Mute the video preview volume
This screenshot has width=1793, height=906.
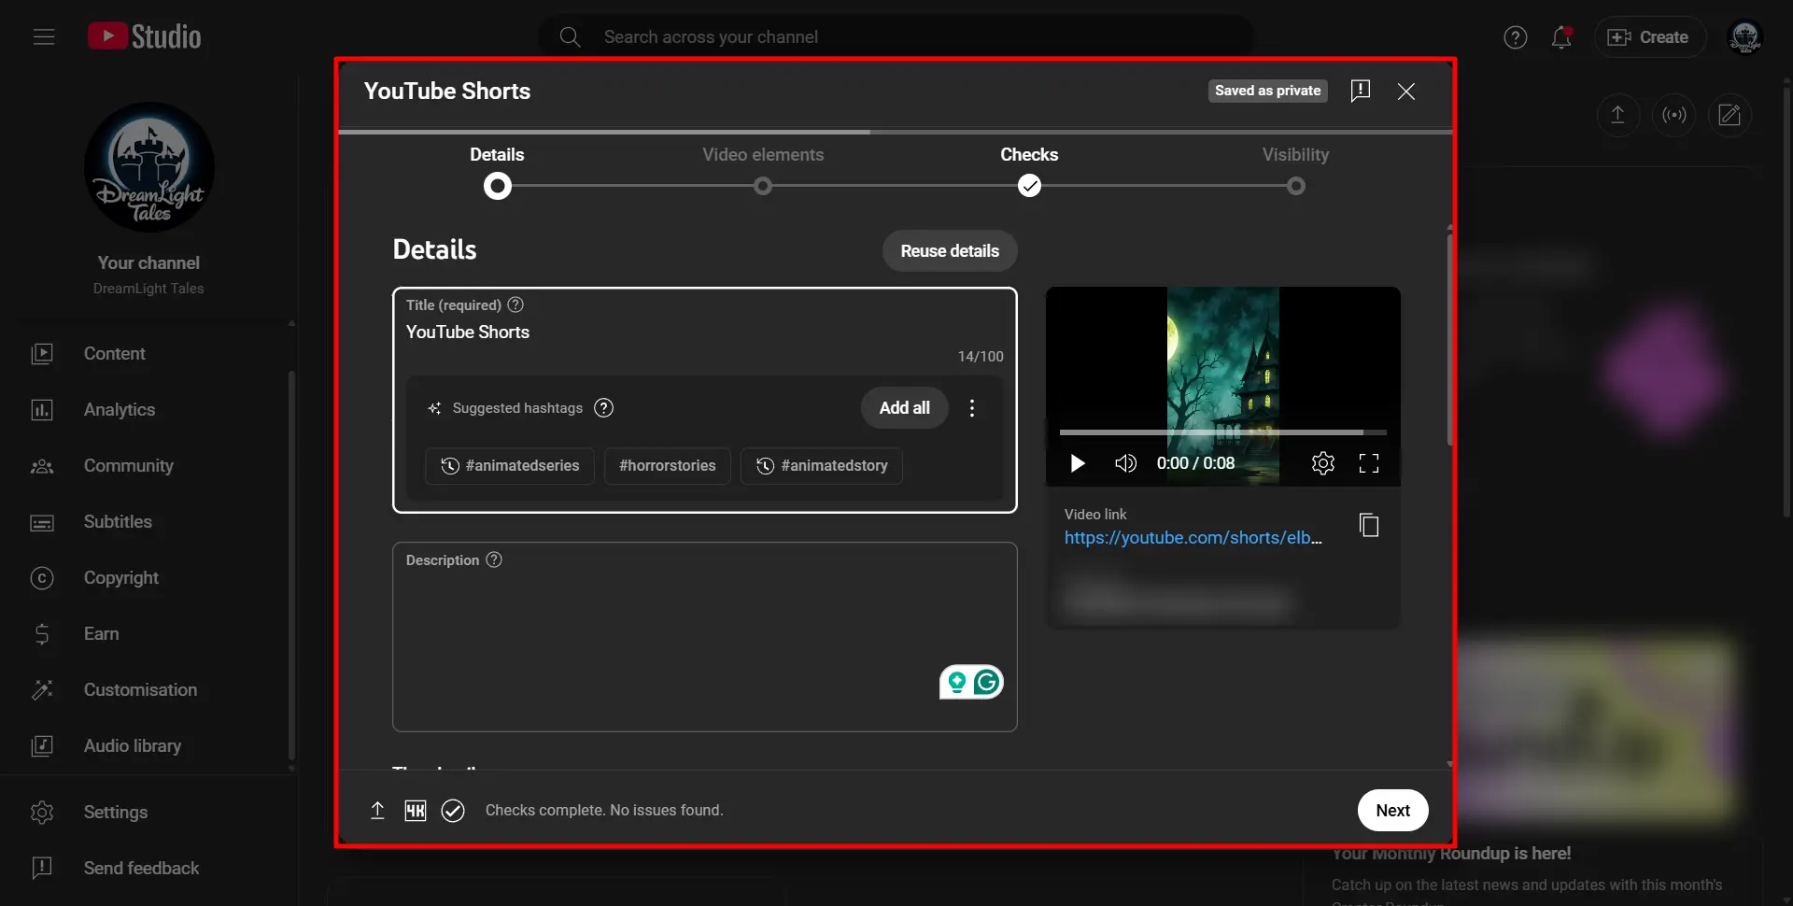pos(1125,463)
